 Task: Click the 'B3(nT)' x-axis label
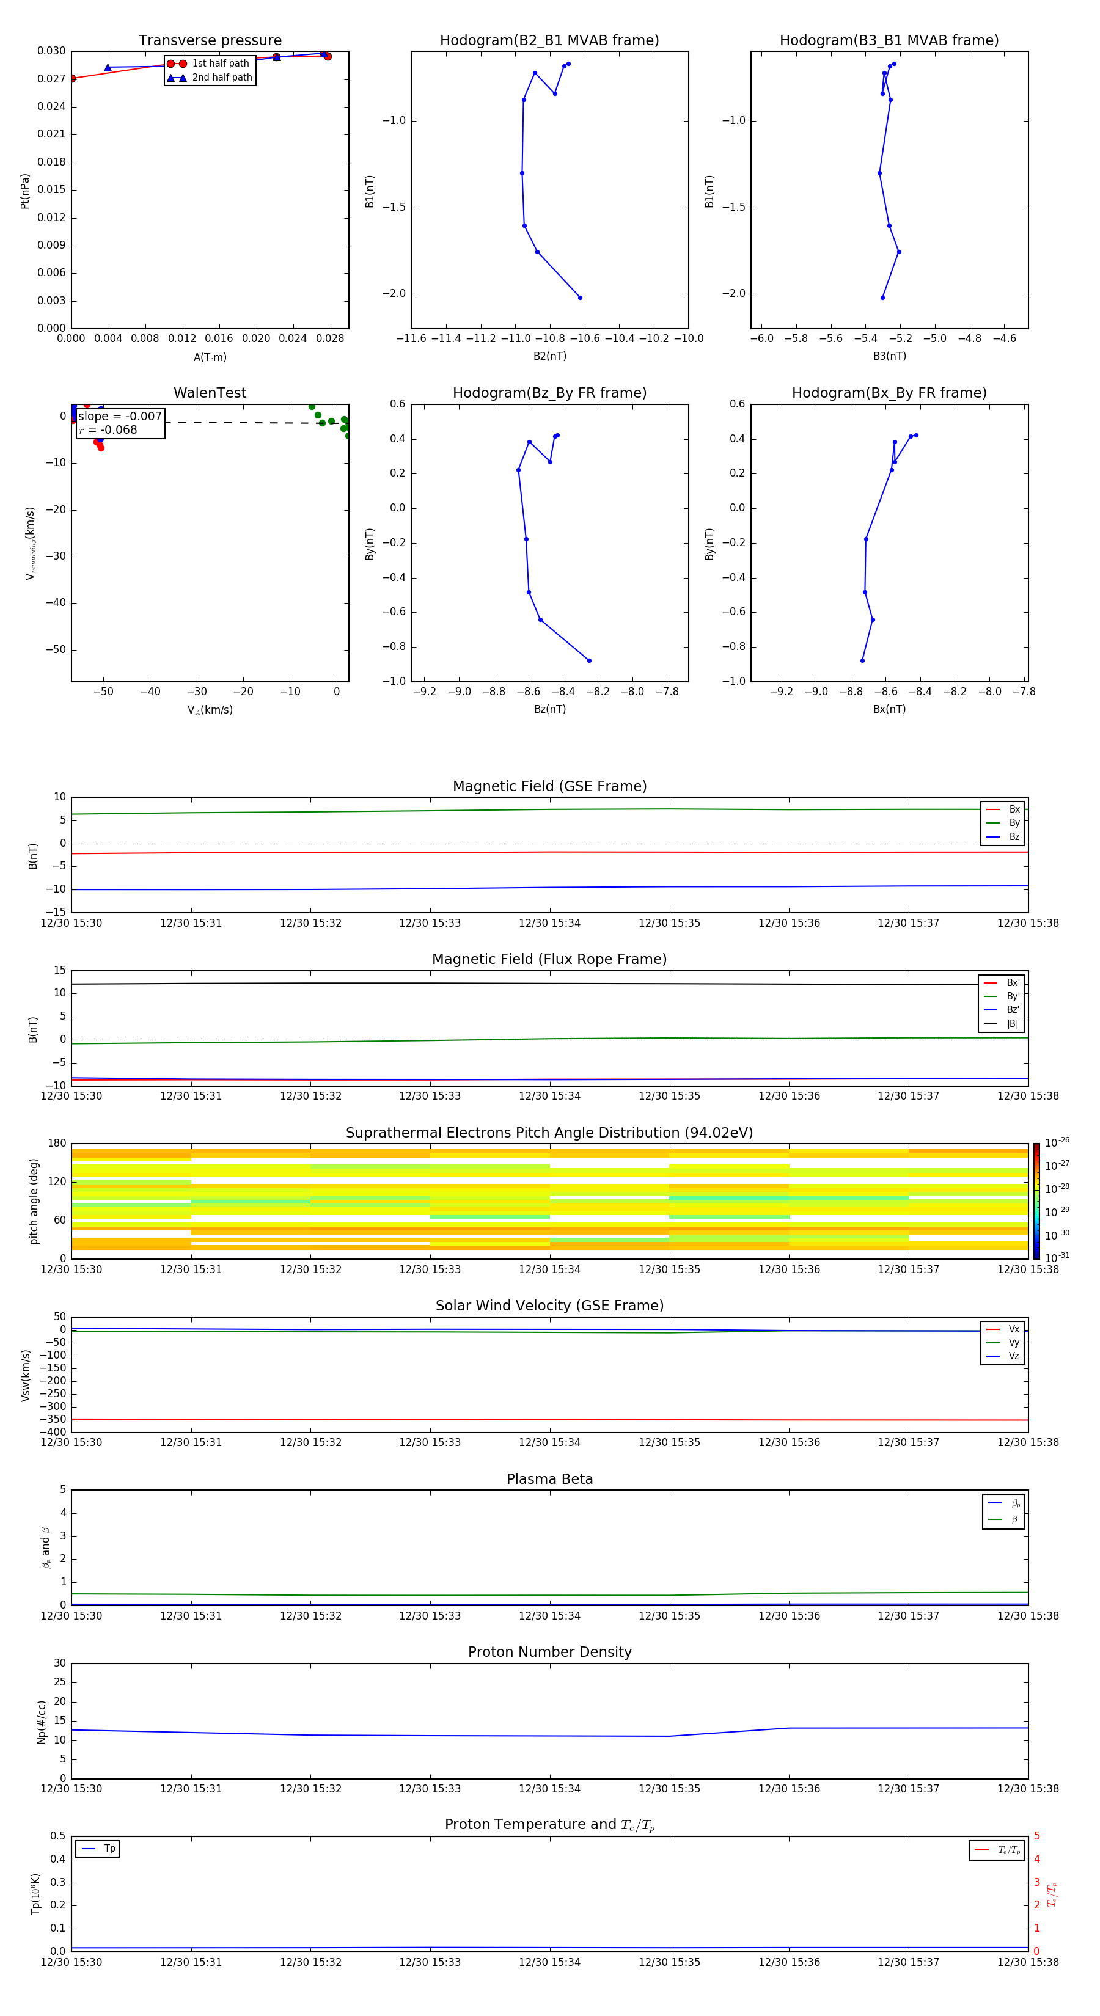tap(889, 356)
